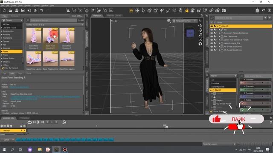Toggle Show Sub Items checkbox
Screen dimensions: 273x153
click(211, 111)
